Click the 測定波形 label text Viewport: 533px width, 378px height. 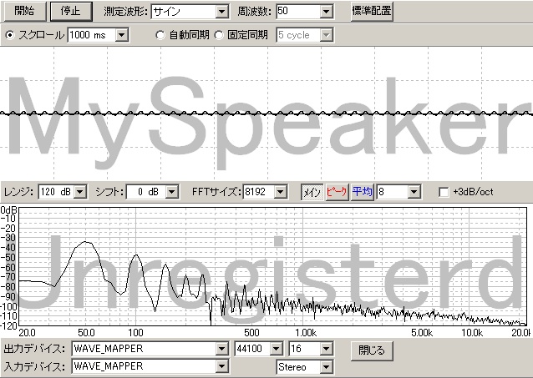coord(125,12)
